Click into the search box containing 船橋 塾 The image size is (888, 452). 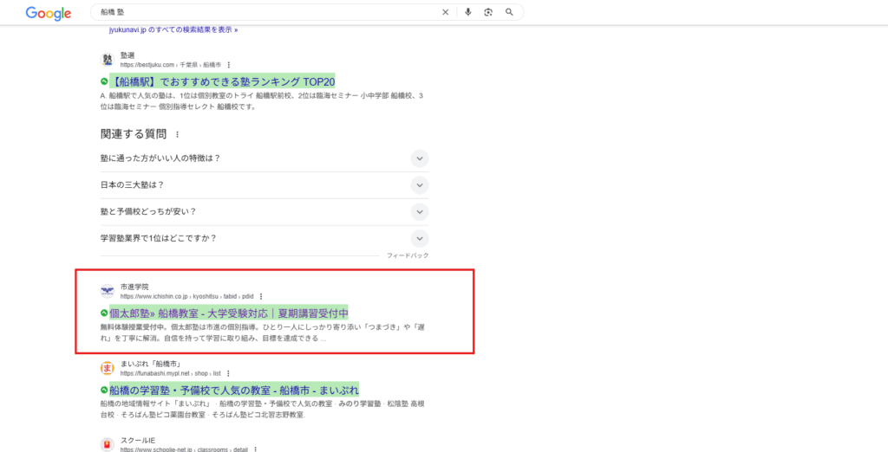pyautogui.click(x=260, y=12)
